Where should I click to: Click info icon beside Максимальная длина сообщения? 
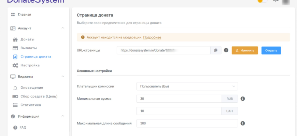click(243, 123)
